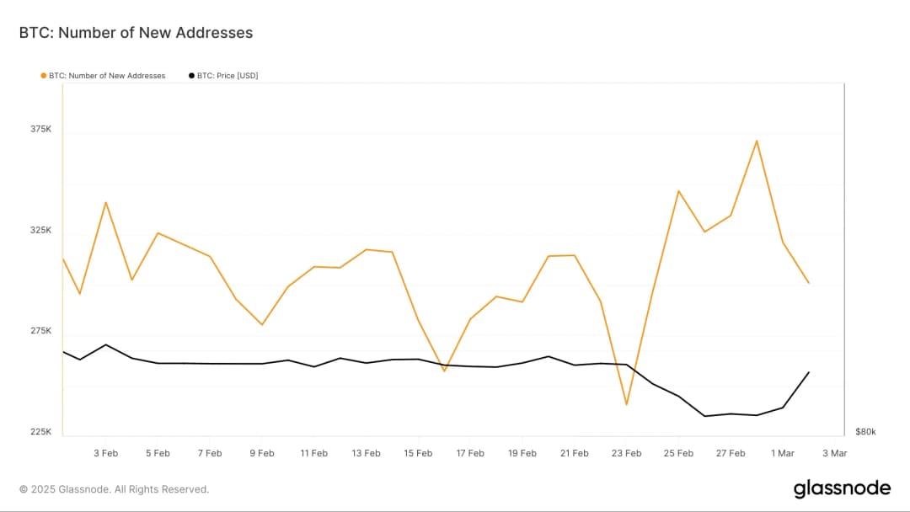The height and width of the screenshot is (512, 910).
Task: Click the glassnode logo
Action: click(x=842, y=488)
